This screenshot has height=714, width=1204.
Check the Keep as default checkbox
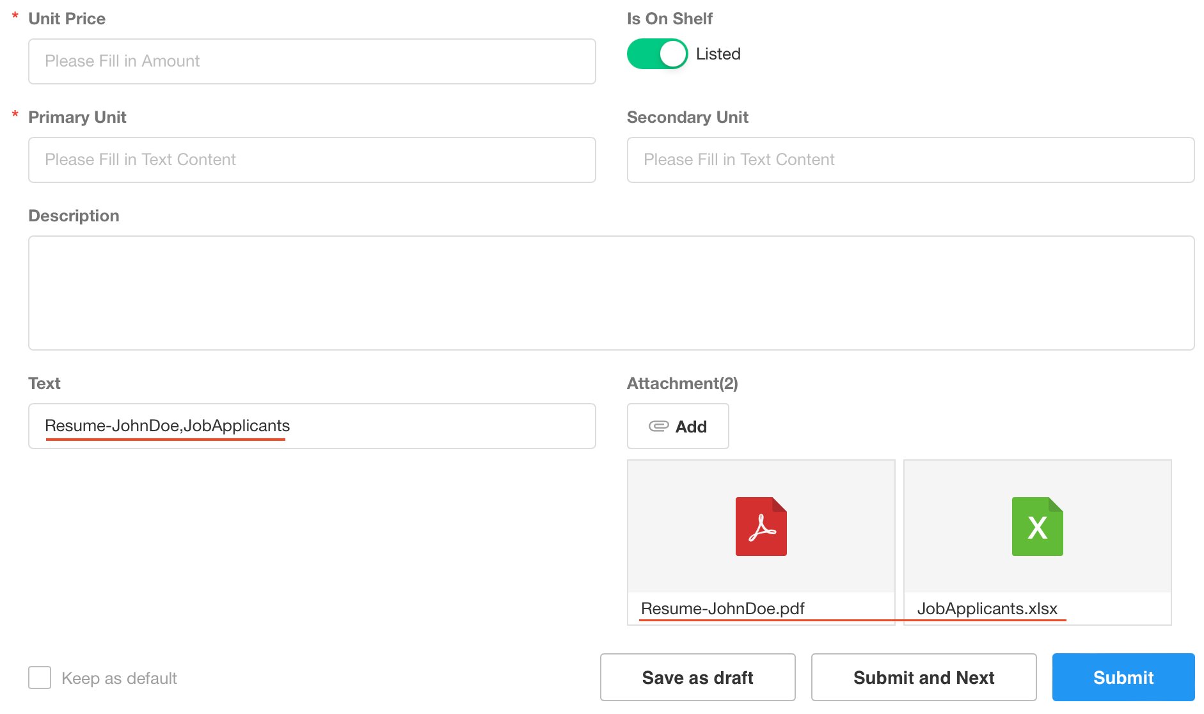coord(40,678)
